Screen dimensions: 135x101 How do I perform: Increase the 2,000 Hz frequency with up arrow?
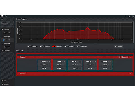[93, 61]
